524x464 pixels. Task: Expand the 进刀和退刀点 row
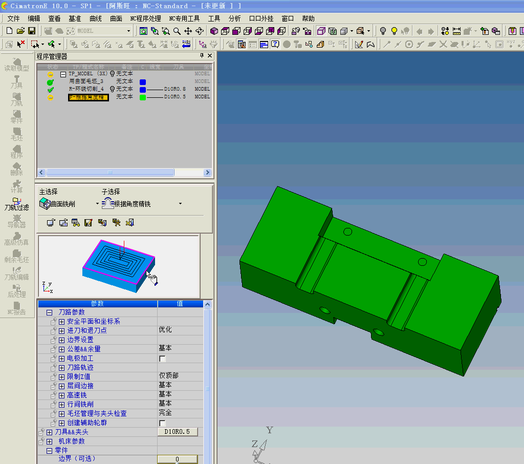pyautogui.click(x=61, y=331)
